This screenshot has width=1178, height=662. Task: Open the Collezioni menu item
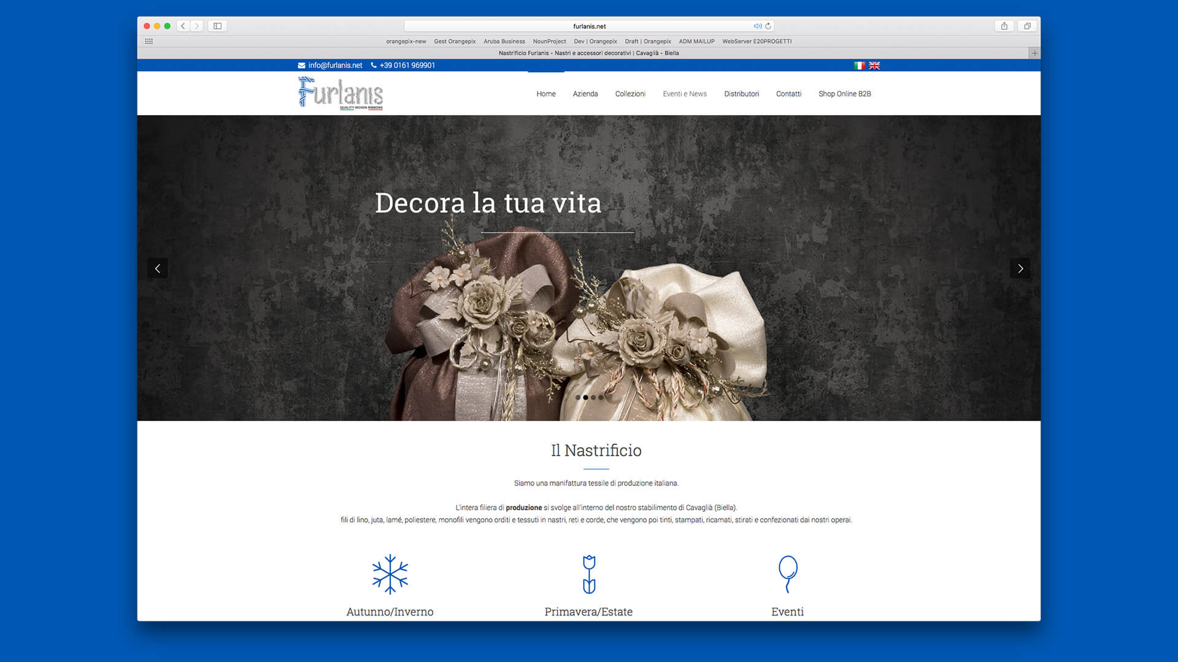click(630, 94)
